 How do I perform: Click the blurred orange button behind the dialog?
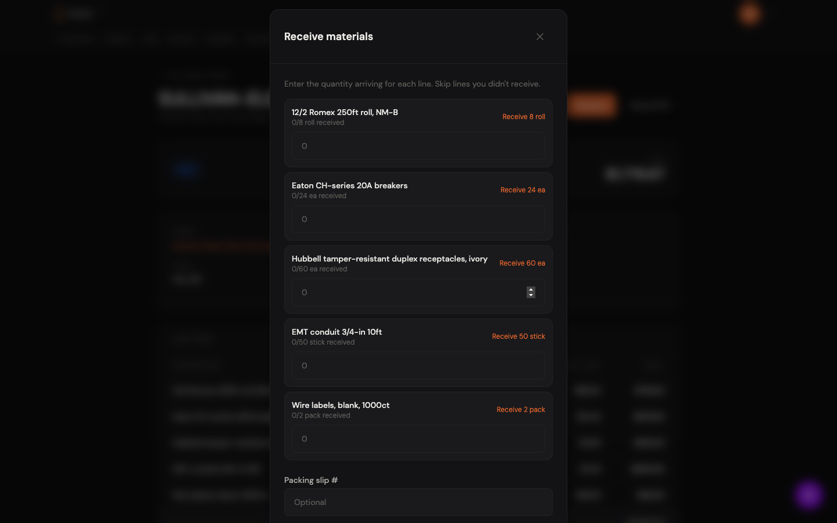click(x=592, y=105)
